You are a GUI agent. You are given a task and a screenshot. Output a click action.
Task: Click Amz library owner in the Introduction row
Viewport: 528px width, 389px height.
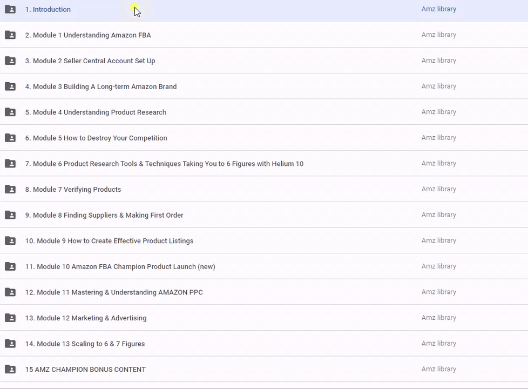pos(438,9)
